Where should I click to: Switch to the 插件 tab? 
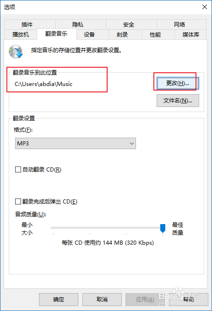coord(27,24)
